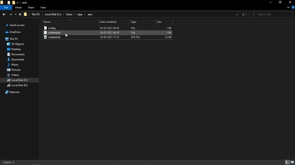The width and height of the screenshot is (295, 165).
Task: Open recent locations dropdown arrow
Action: tap(15, 14)
